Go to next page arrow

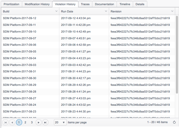click(x=39, y=122)
